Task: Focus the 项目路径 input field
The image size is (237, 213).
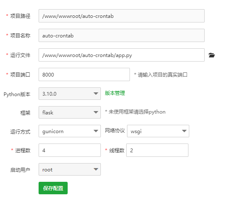Action: point(122,16)
